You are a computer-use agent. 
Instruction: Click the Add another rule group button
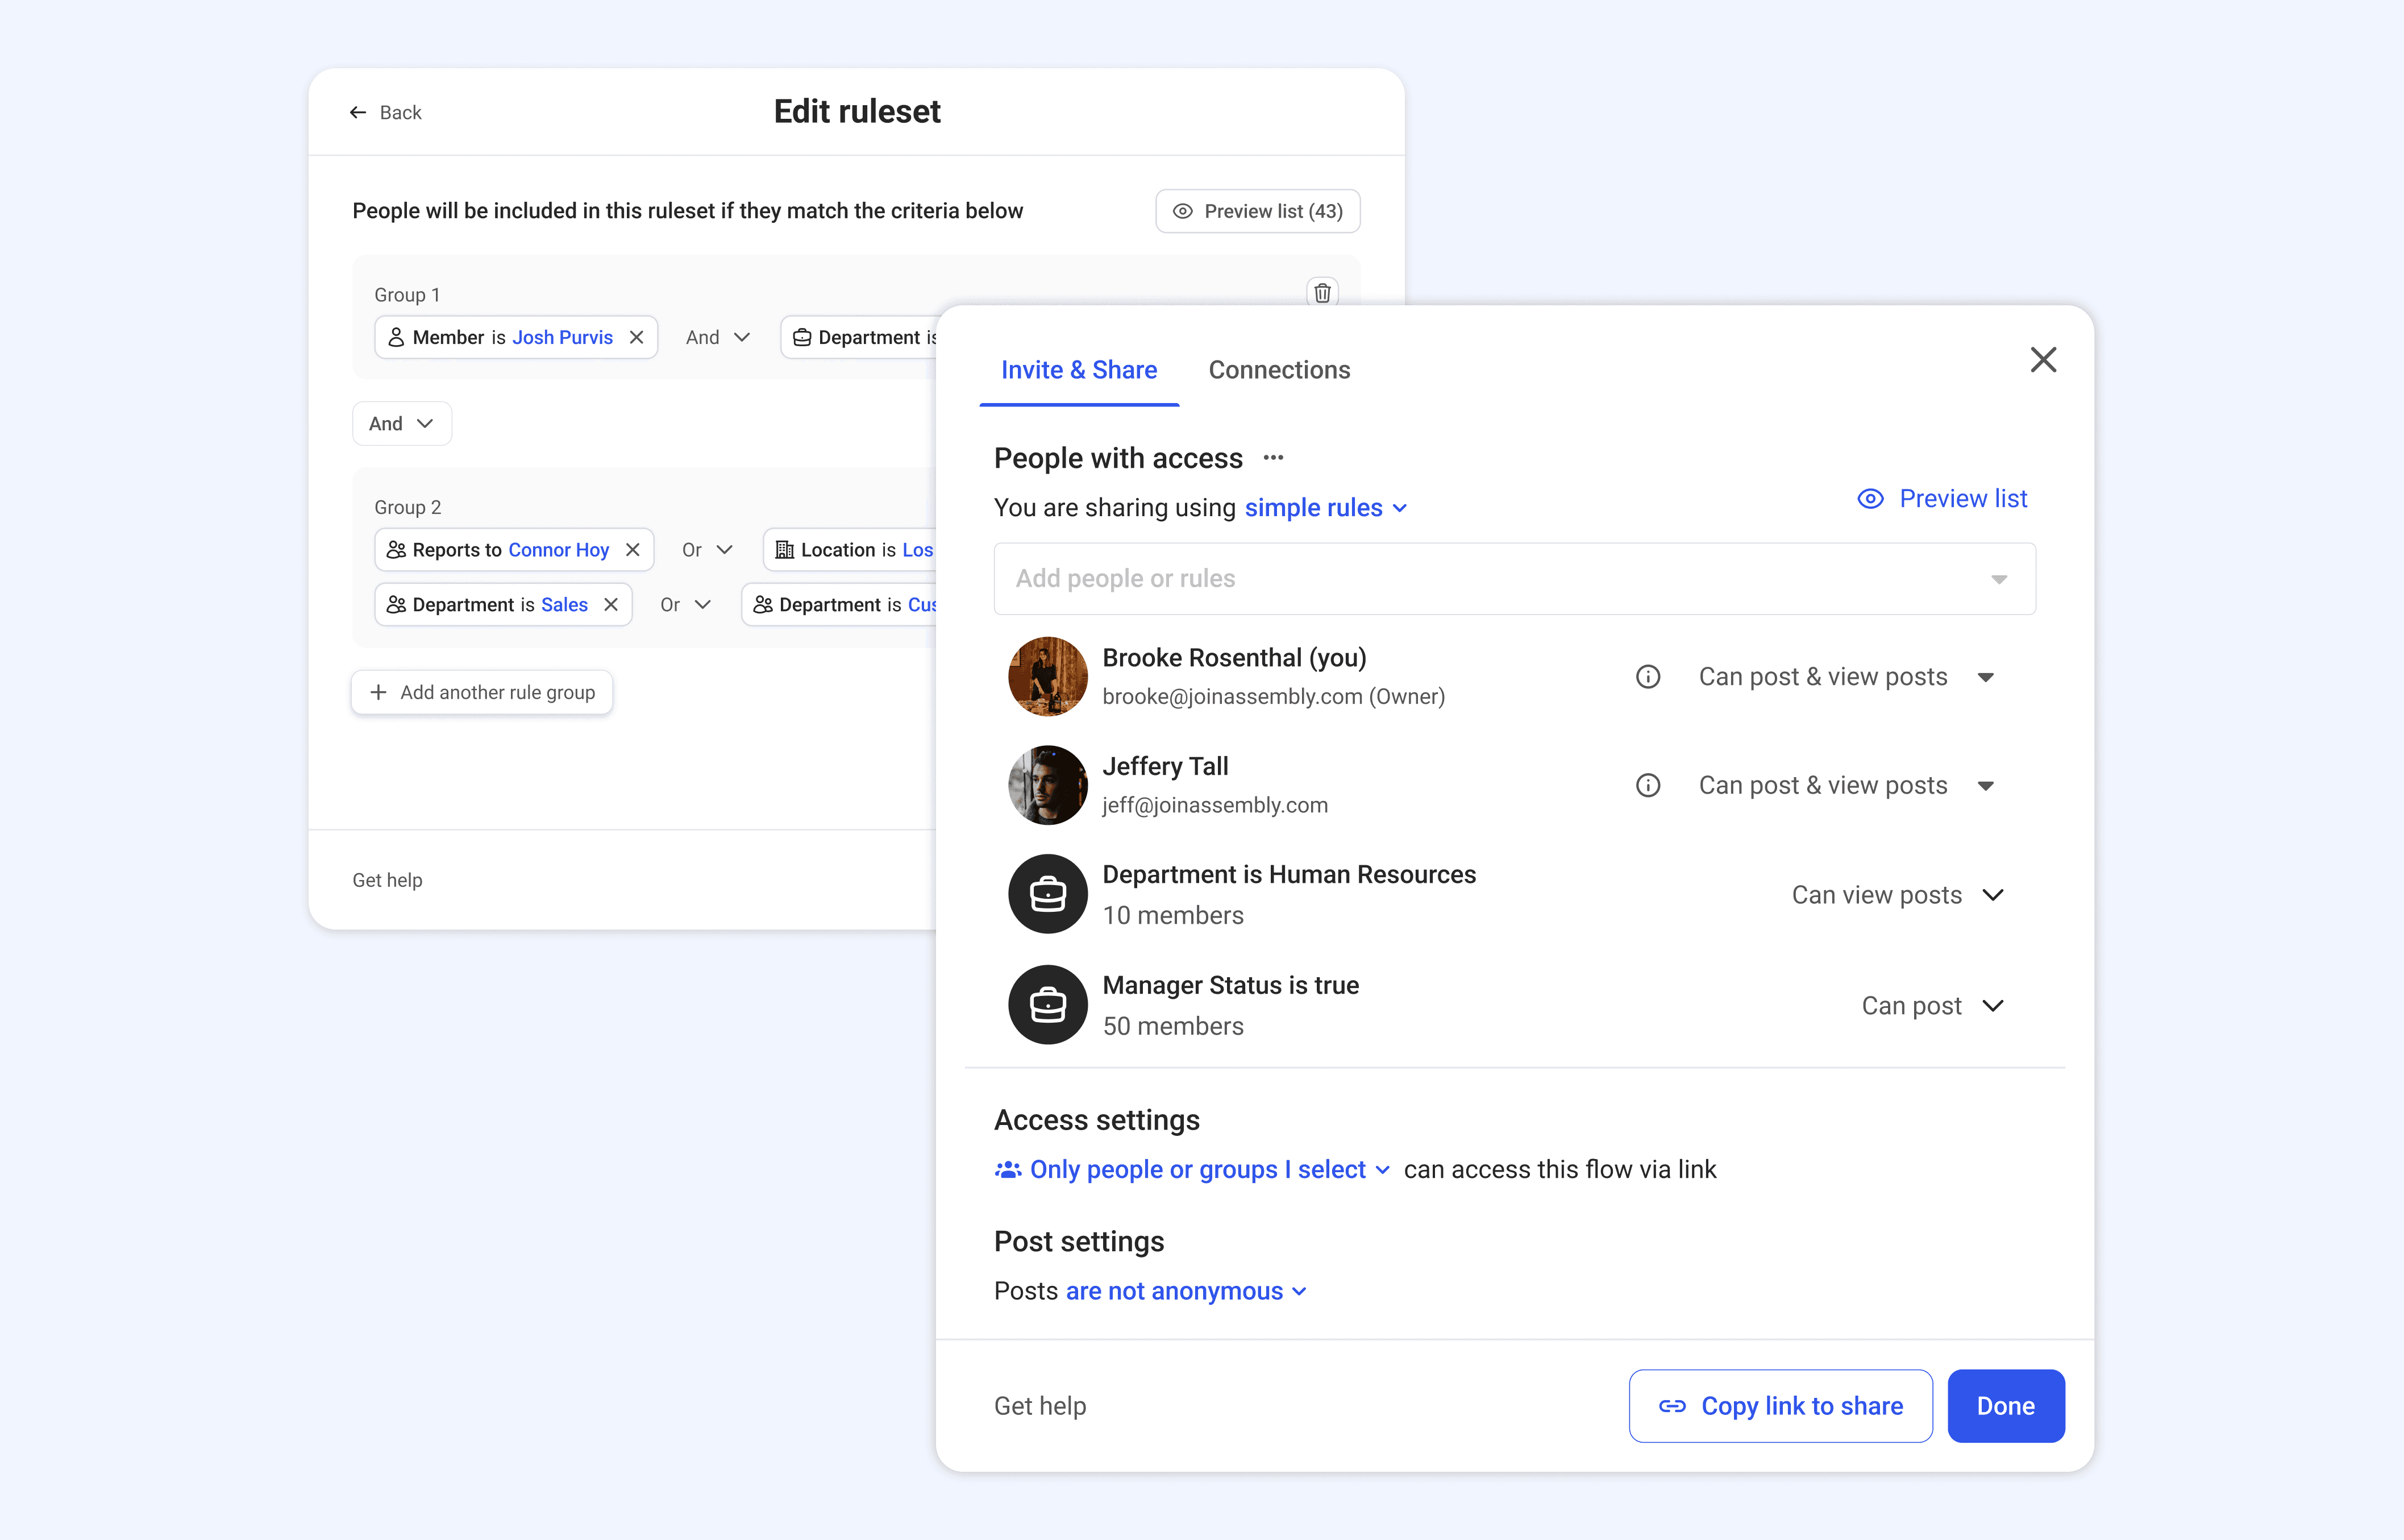[482, 692]
